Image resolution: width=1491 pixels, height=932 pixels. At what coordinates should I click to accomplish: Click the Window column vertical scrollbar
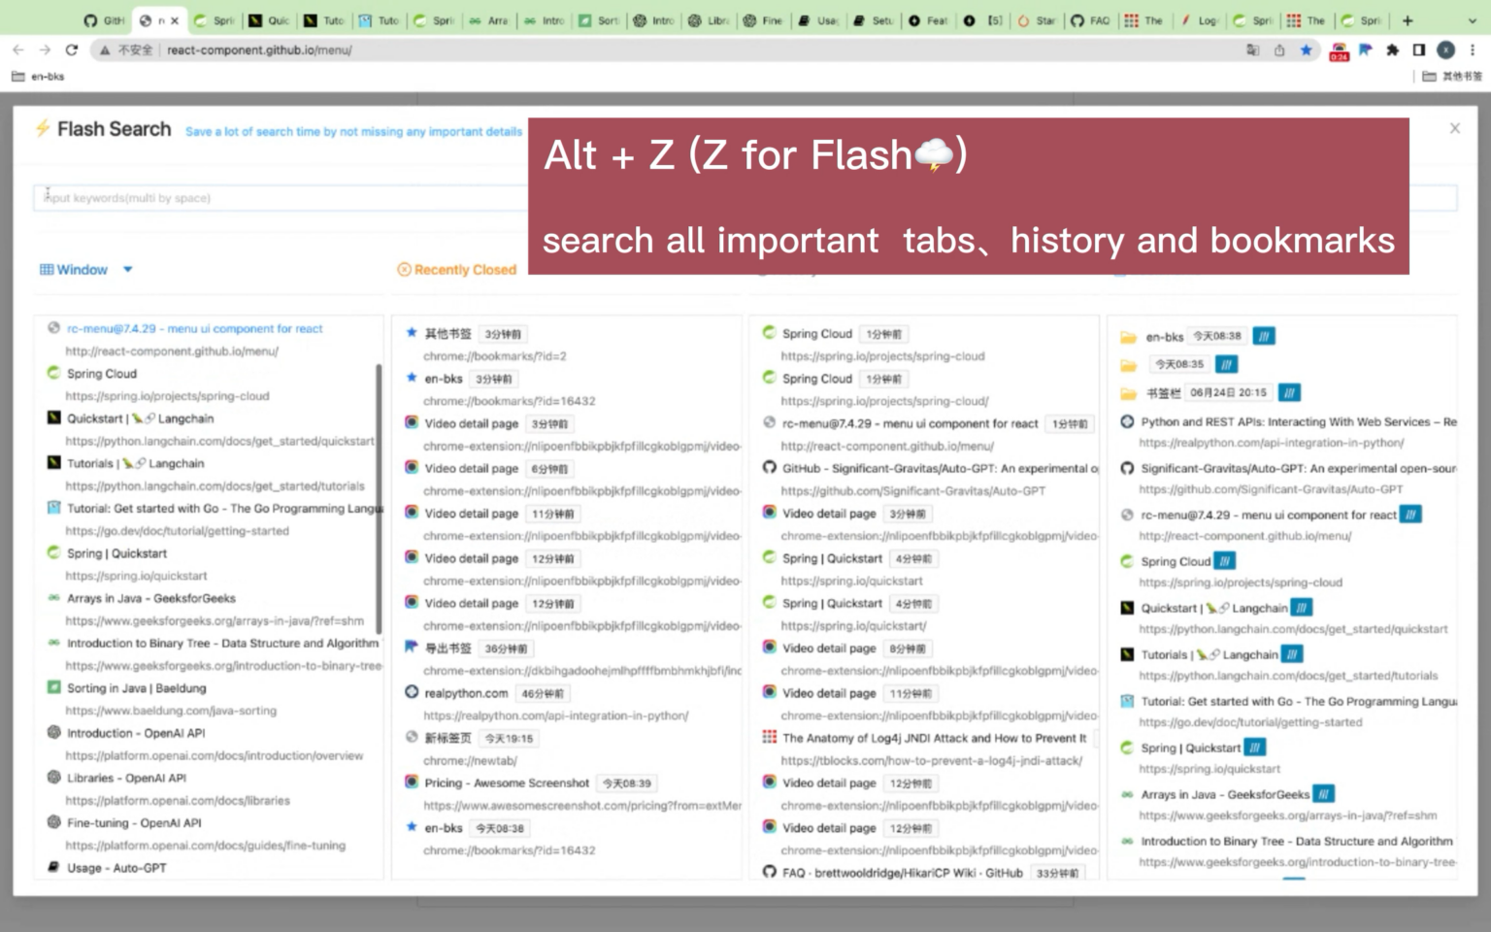[x=379, y=499]
